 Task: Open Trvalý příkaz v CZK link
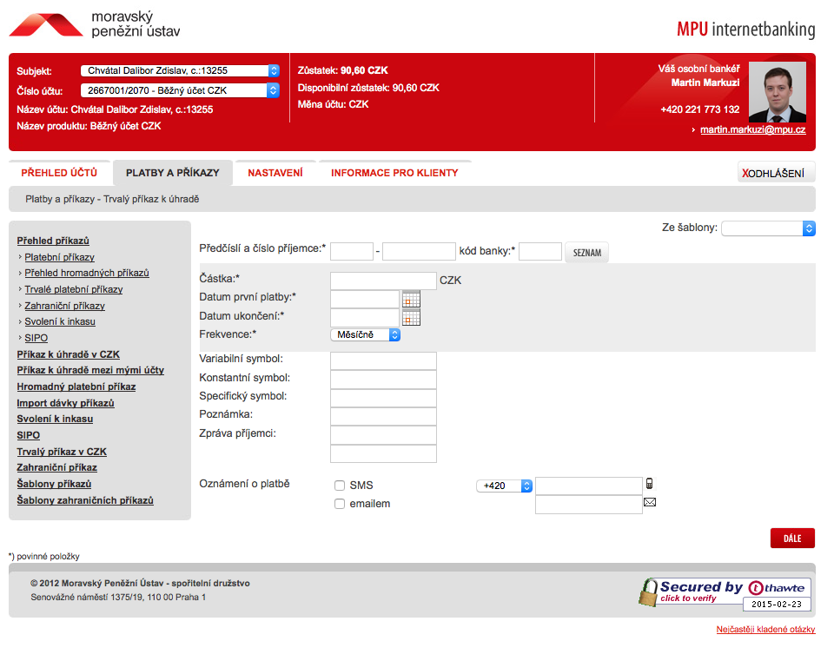[x=62, y=452]
